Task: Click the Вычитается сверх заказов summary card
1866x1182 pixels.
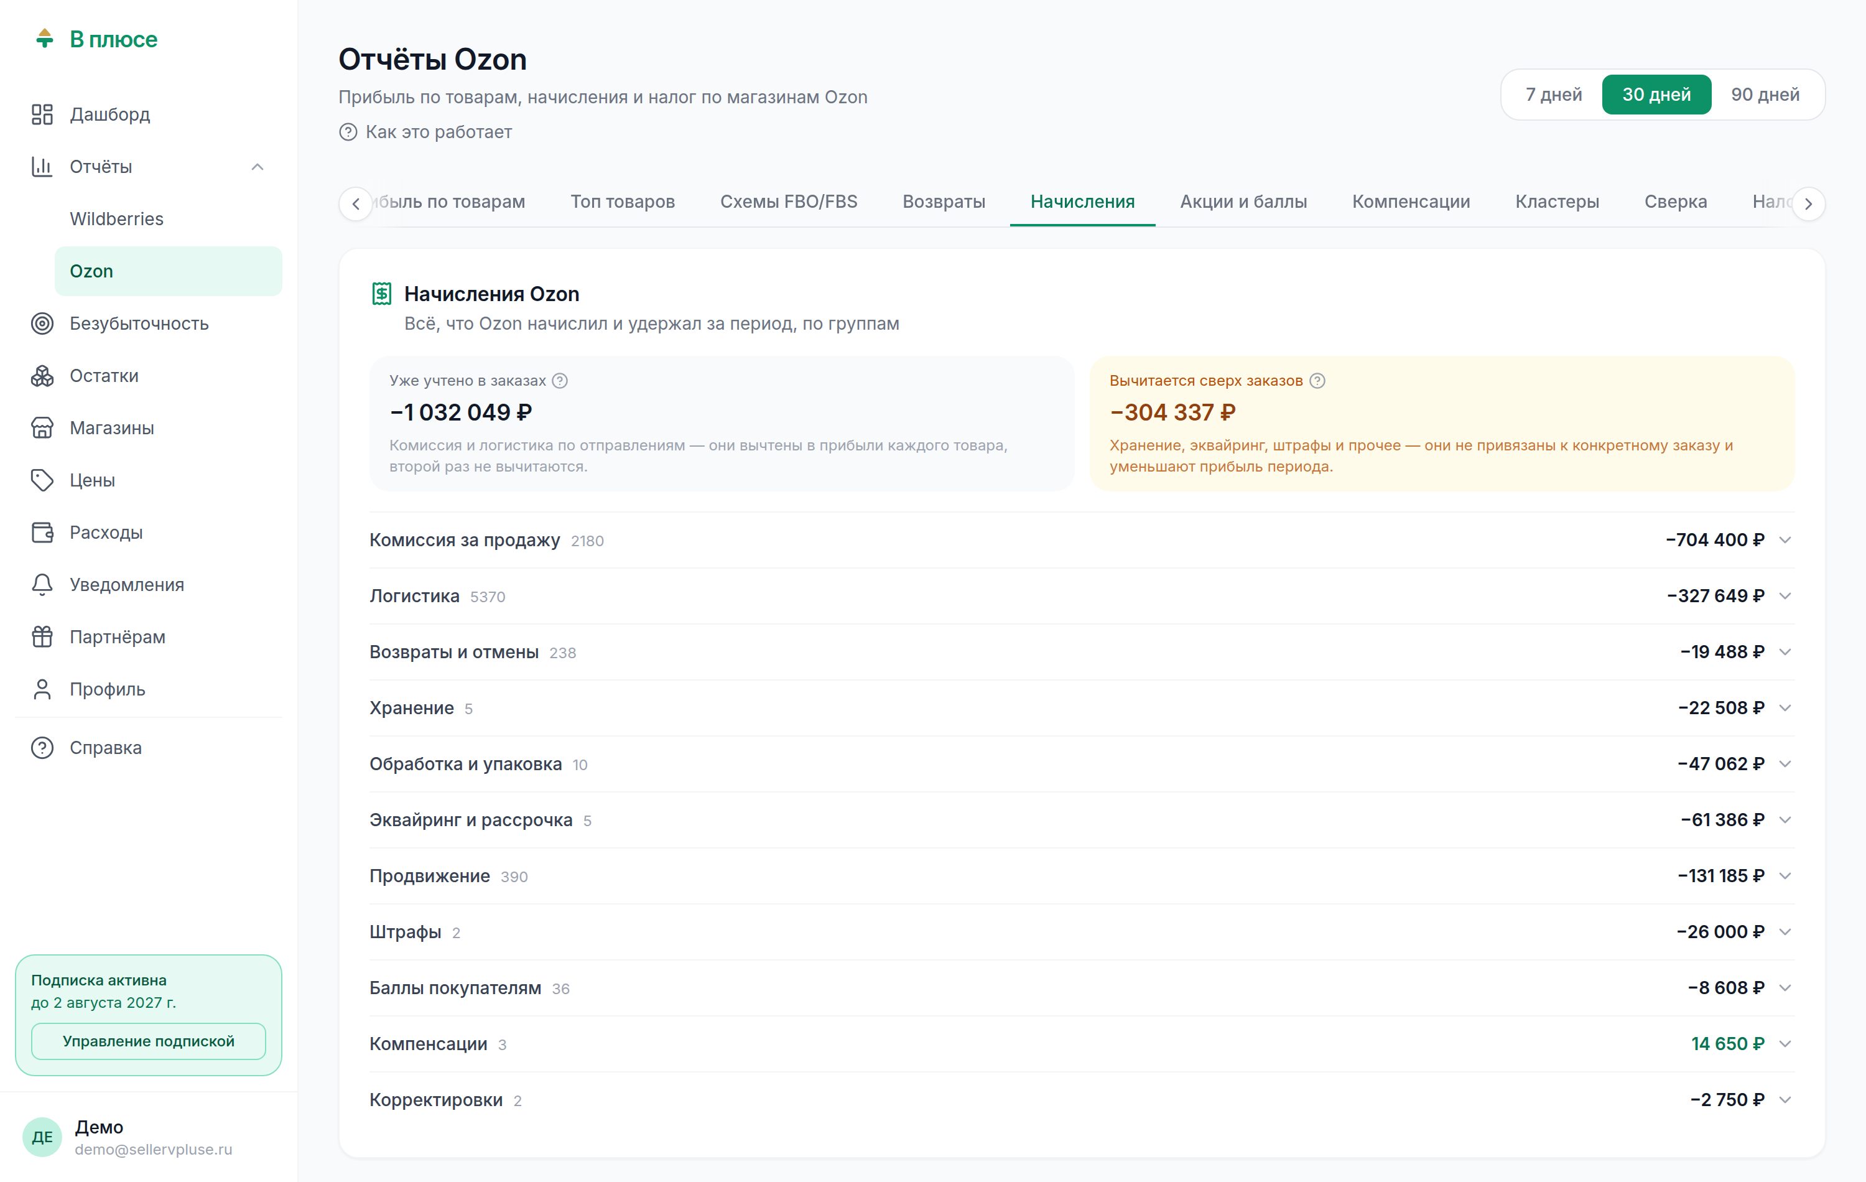Action: click(1442, 423)
